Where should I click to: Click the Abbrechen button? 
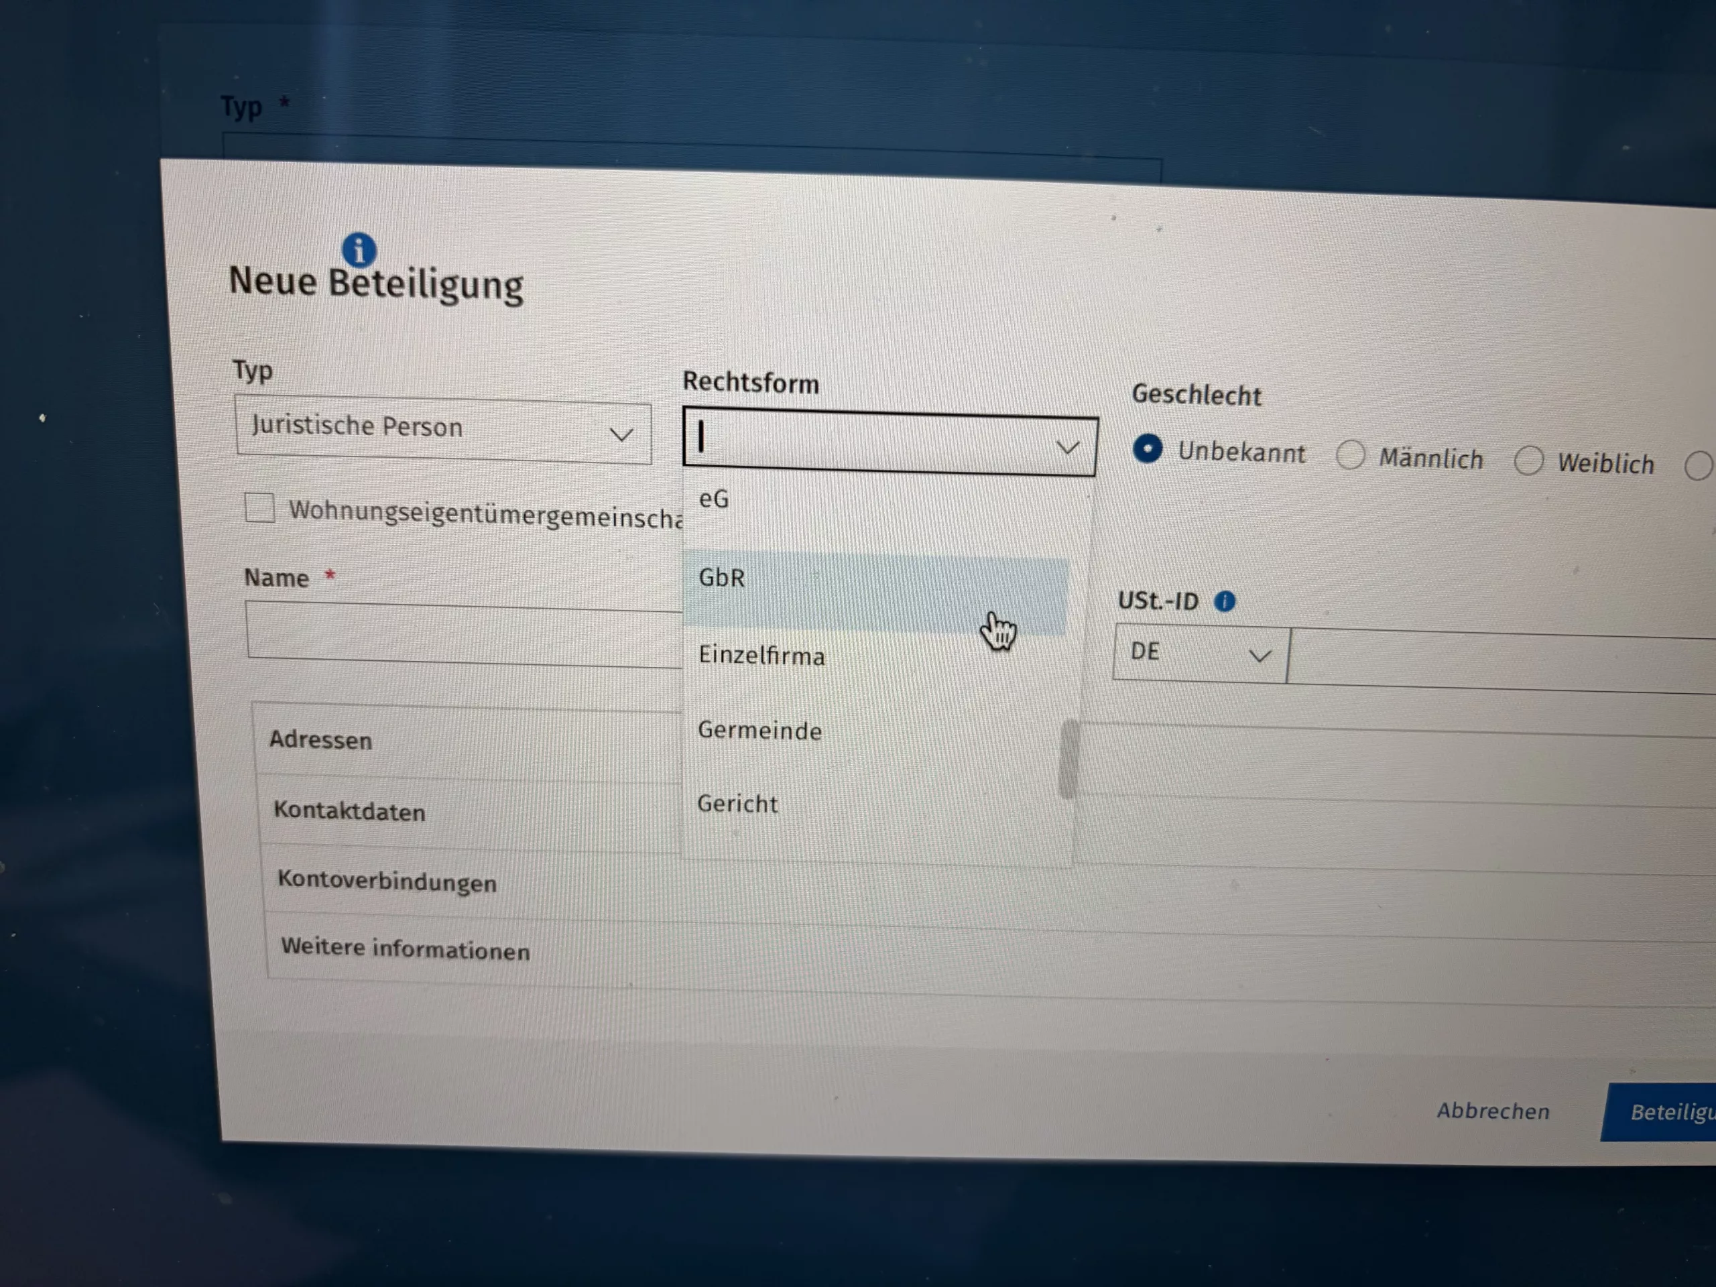(x=1492, y=1110)
